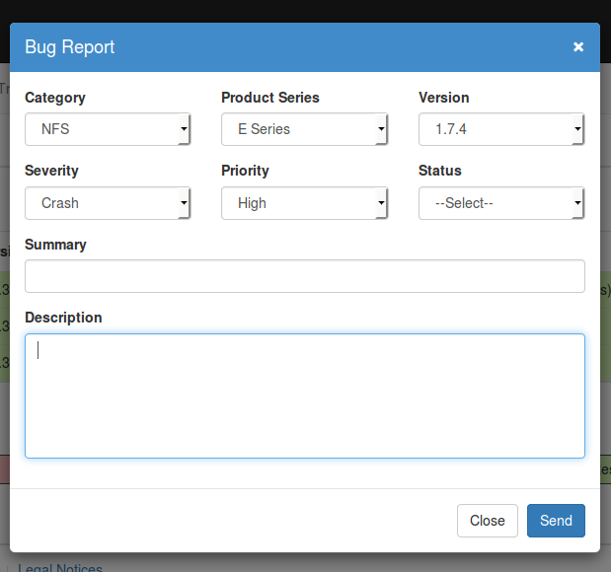Click the Severity label

pos(51,171)
